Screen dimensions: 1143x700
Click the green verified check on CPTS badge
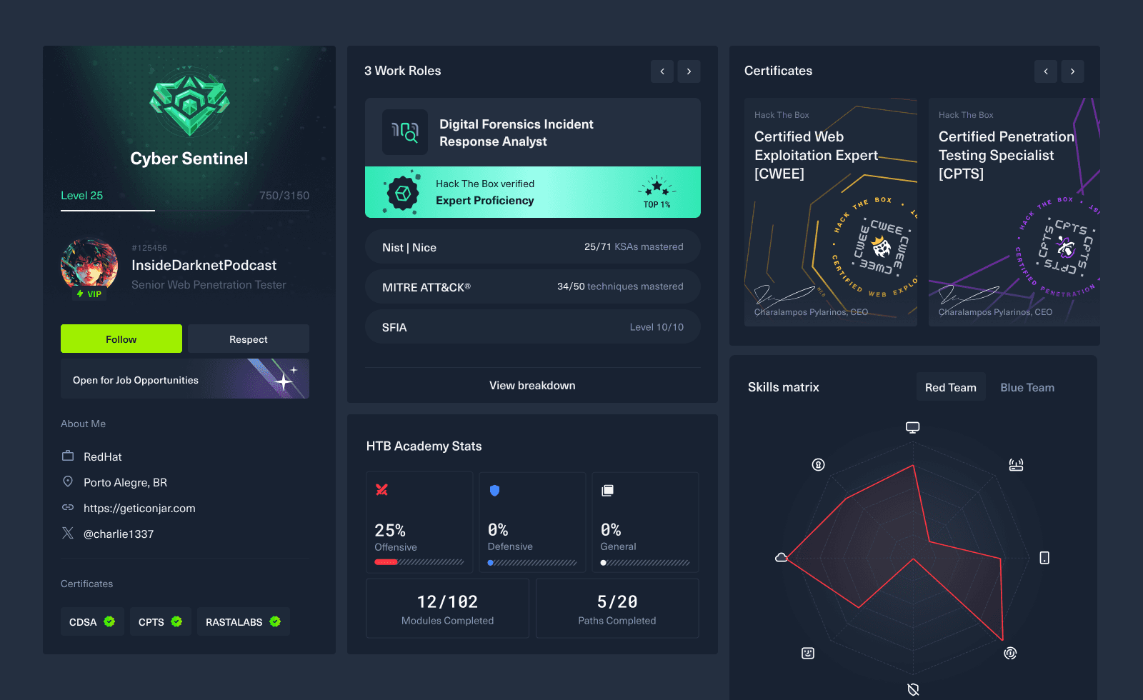[176, 621]
